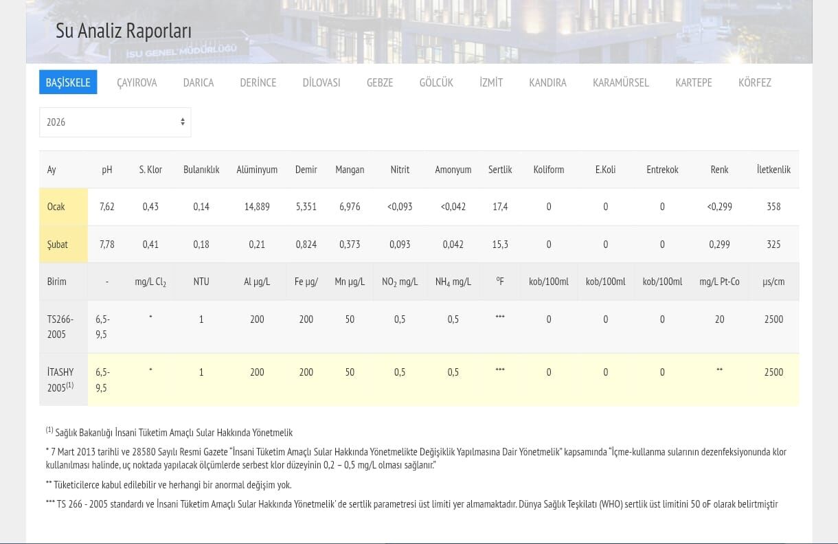838x544 pixels.
Task: Click the İTASHY 2005 standard row label
Action: click(60, 379)
